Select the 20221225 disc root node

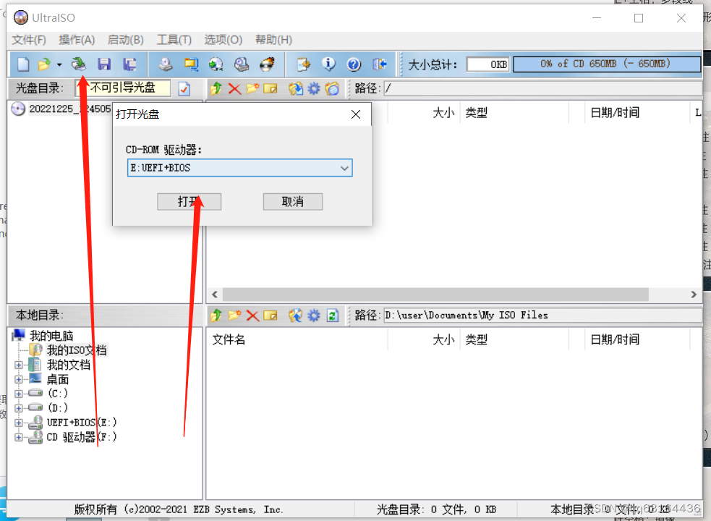coord(69,109)
